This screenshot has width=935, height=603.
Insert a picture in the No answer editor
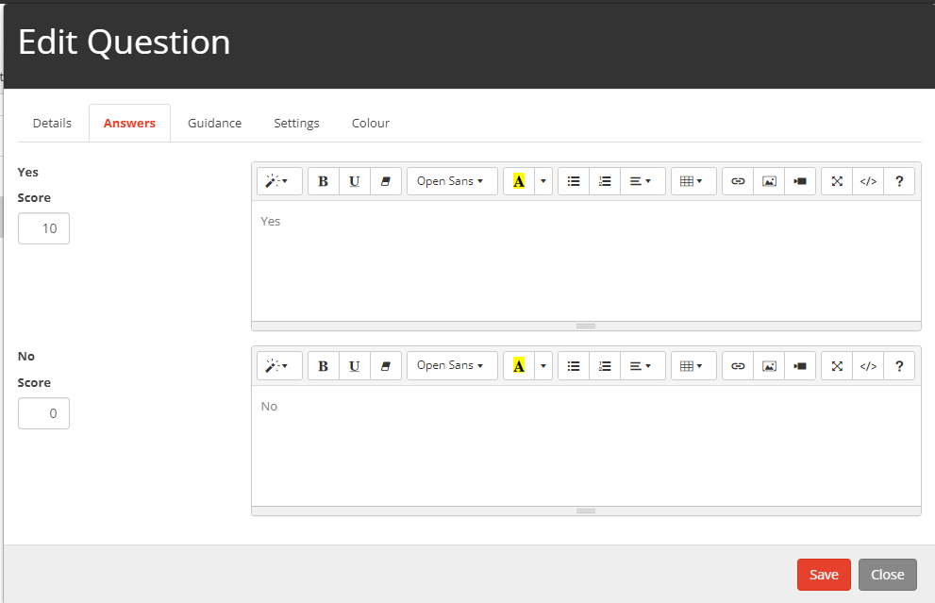pyautogui.click(x=769, y=366)
